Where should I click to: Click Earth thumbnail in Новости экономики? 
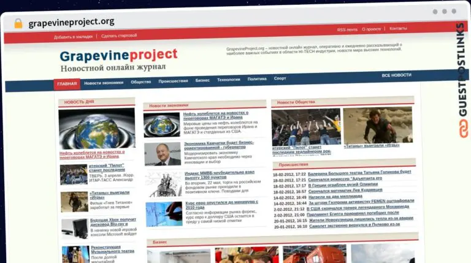[x=162, y=125]
